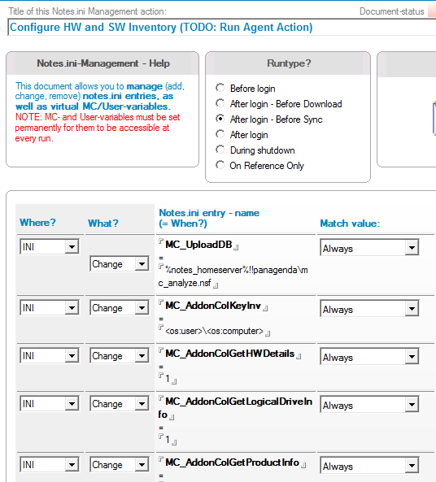The image size is (436, 482).
Task: Select the plain After login option
Action: pos(220,134)
